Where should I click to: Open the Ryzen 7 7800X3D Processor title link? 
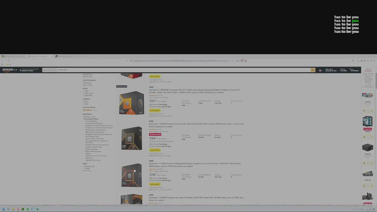[194, 91]
